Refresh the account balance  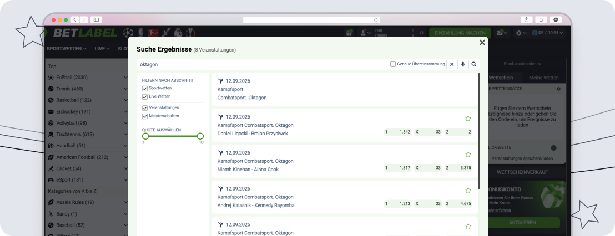[422, 33]
